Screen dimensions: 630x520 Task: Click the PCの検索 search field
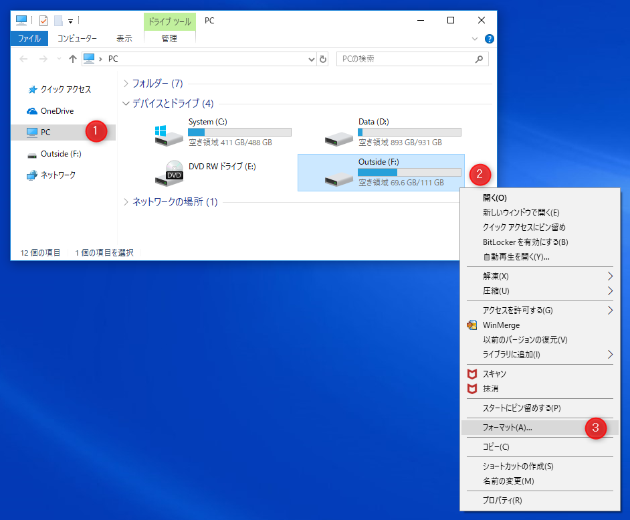[405, 59]
